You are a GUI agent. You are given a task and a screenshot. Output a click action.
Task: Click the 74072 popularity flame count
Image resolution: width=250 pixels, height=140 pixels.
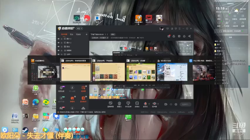tap(140, 38)
